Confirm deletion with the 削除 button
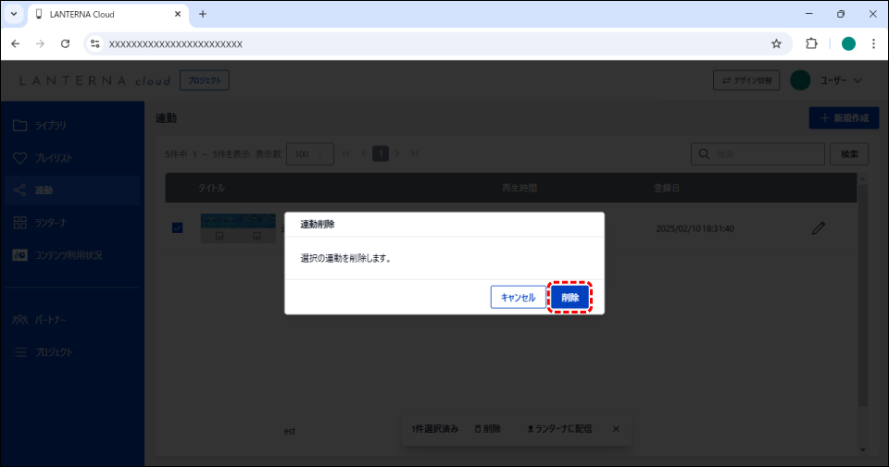 coord(570,298)
